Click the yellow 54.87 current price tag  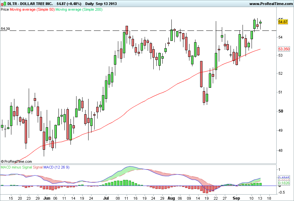pos(283,22)
